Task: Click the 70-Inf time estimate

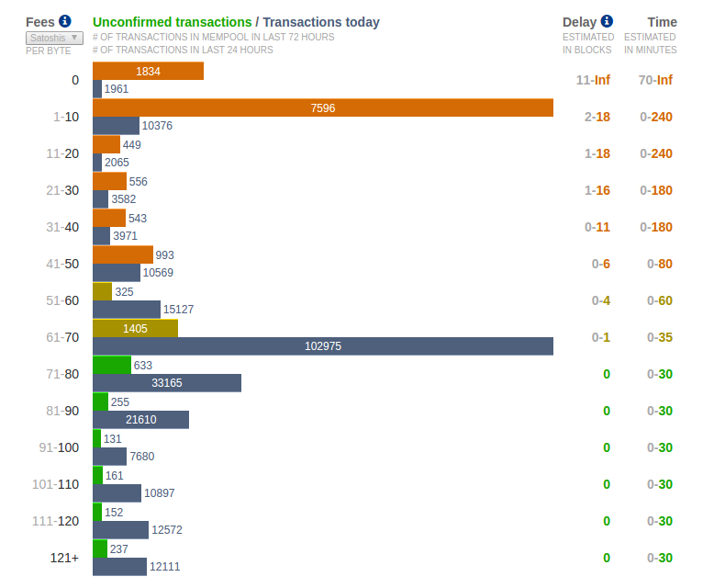Action: point(655,80)
